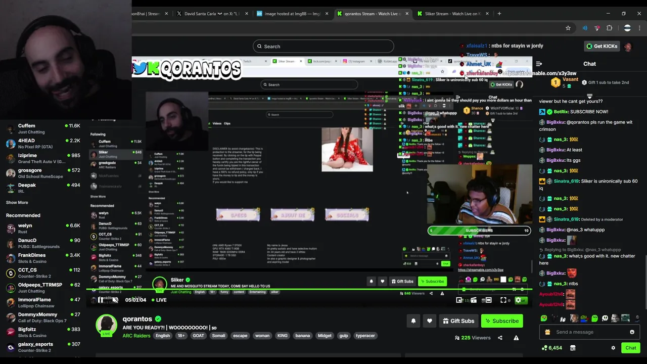Click the Get KICKs button
The image size is (647, 364).
coord(601,47)
